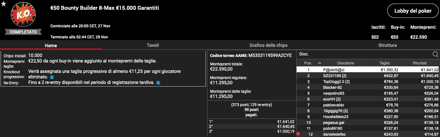Select player pegasus.gal row
Viewport: 440px width, 137px height.
coord(368,122)
